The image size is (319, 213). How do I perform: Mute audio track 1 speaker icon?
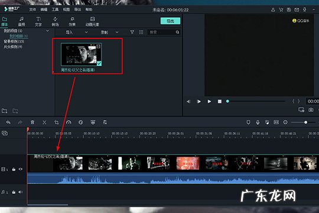click(x=20, y=192)
